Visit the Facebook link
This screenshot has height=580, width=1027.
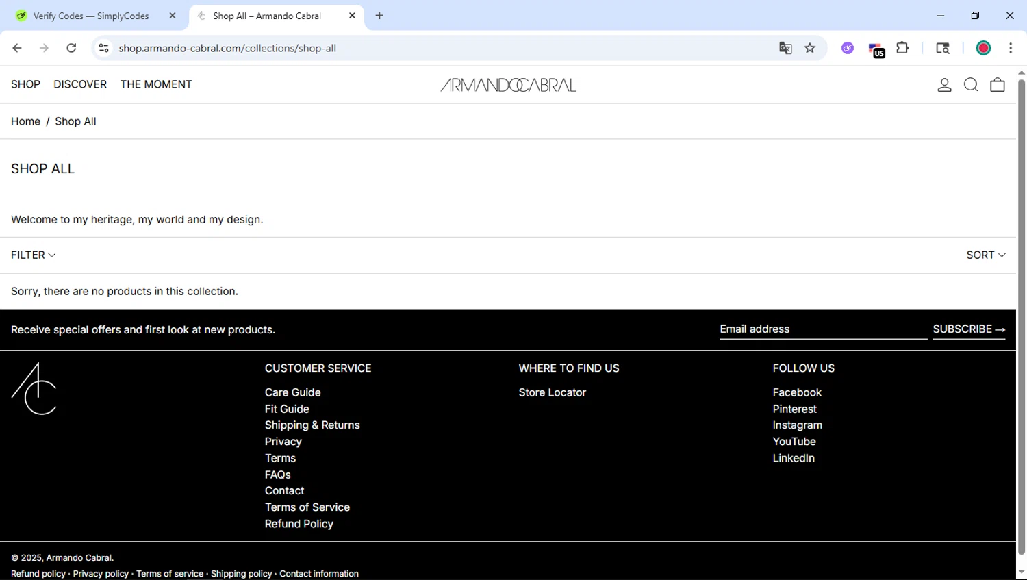[x=797, y=392]
